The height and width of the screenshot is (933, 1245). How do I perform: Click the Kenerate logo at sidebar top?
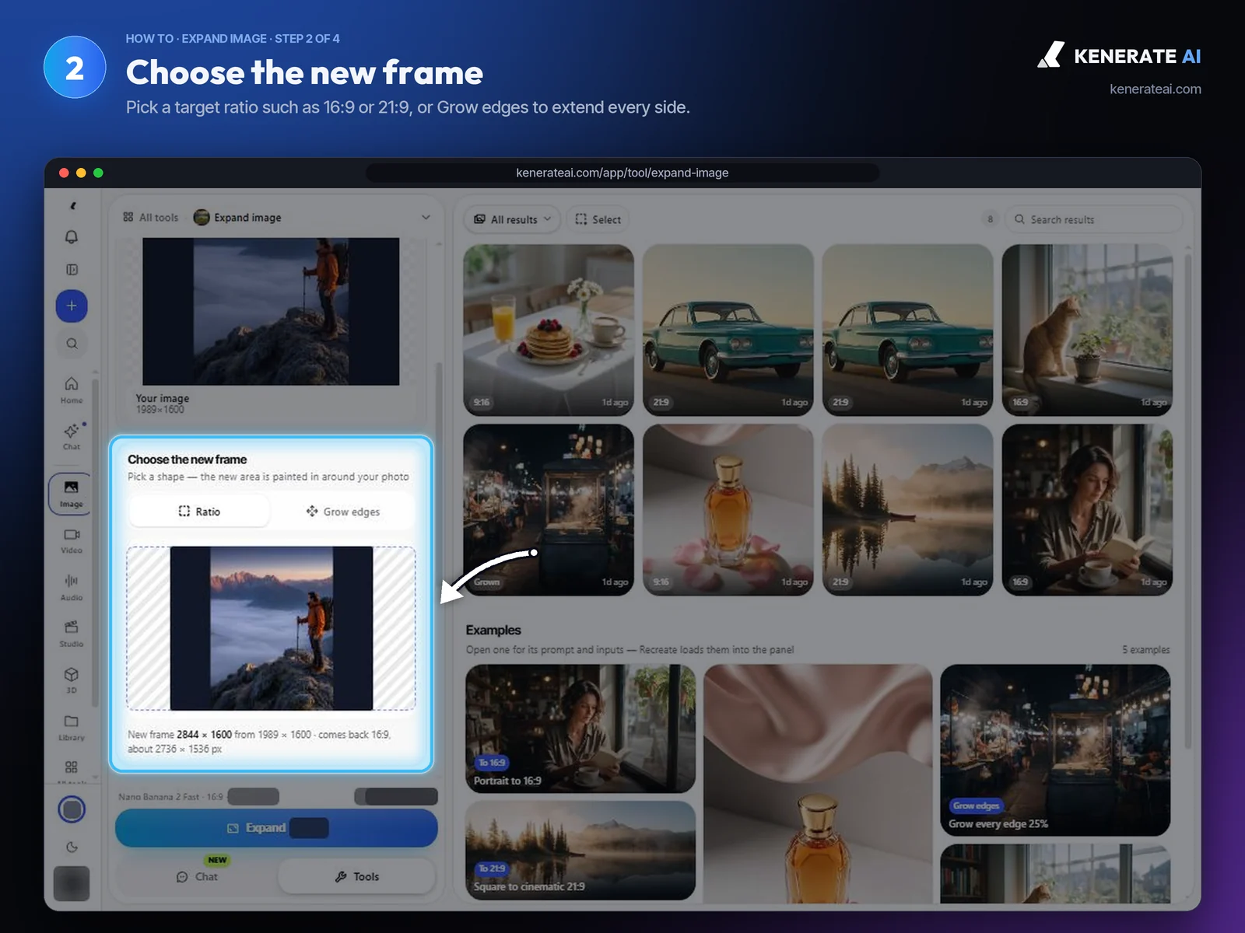tap(72, 206)
